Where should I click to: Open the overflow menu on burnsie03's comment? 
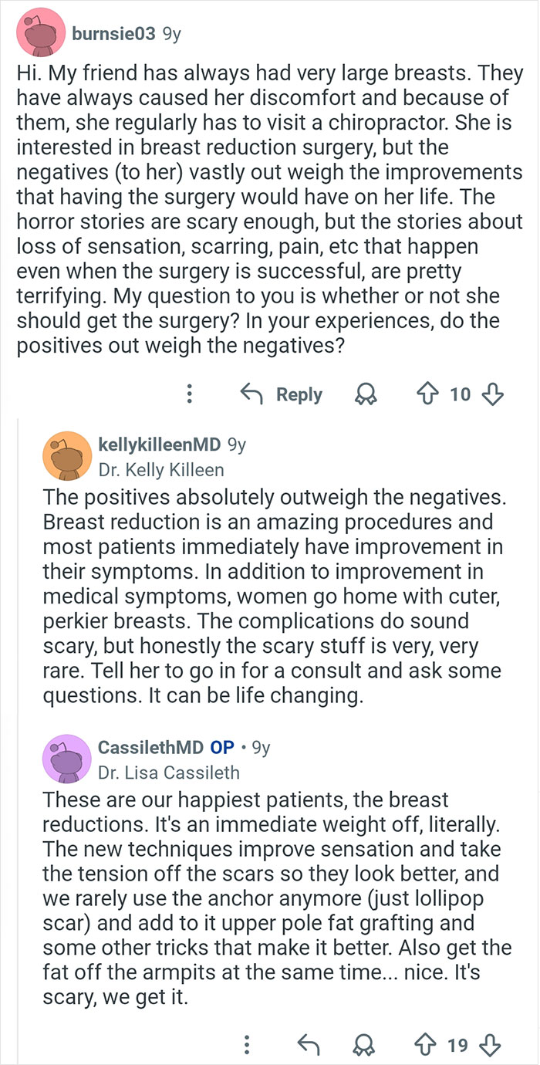point(189,394)
